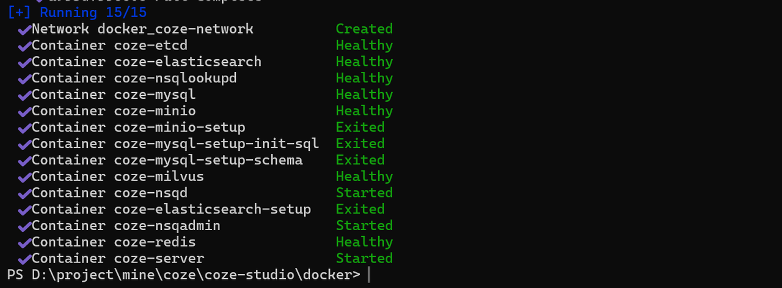The height and width of the screenshot is (288, 782).
Task: Click the checkmark beside coze-redis container
Action: pos(24,243)
